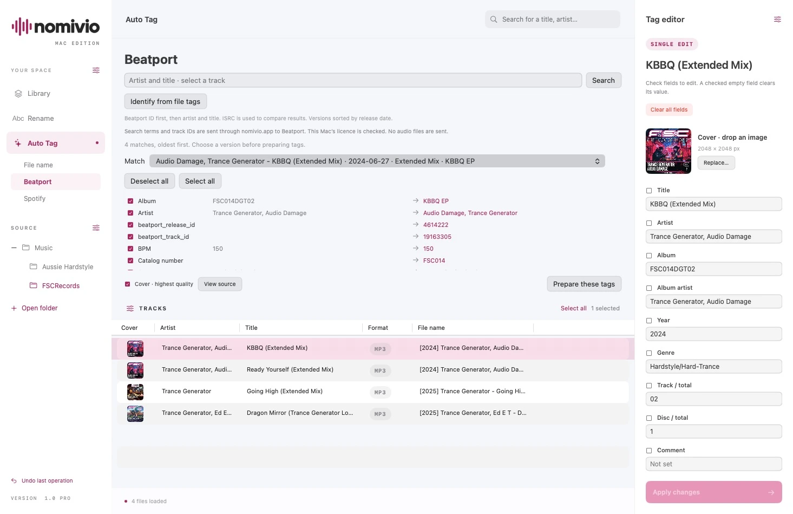
Task: Click the Abc Rename icon
Action: (x=18, y=119)
